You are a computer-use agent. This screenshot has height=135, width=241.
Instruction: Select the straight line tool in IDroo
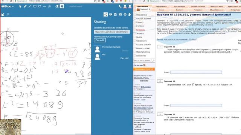coord(30,6)
